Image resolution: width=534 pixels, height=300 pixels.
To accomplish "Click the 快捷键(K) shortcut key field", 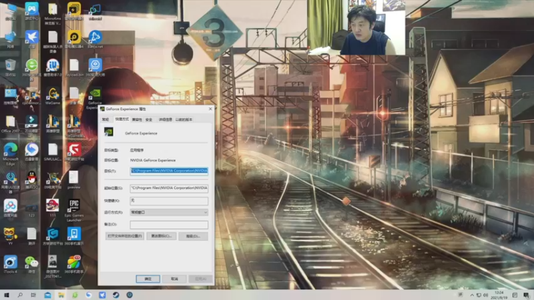I will pos(169,201).
